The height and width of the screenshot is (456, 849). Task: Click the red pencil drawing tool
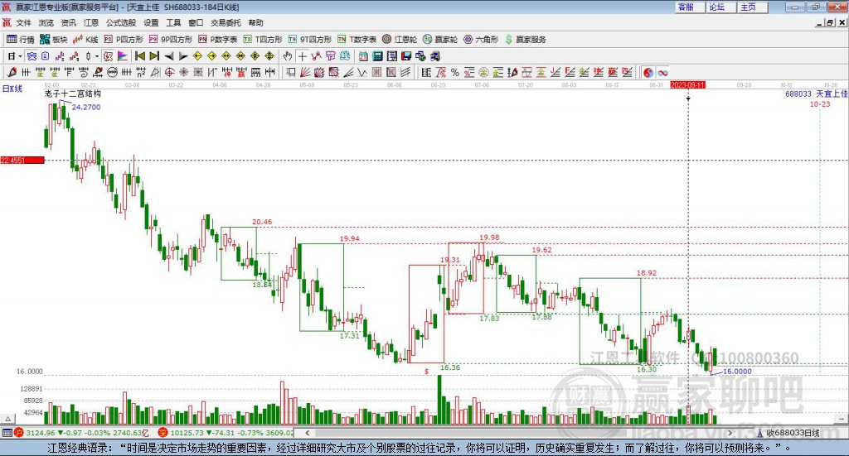point(12,72)
